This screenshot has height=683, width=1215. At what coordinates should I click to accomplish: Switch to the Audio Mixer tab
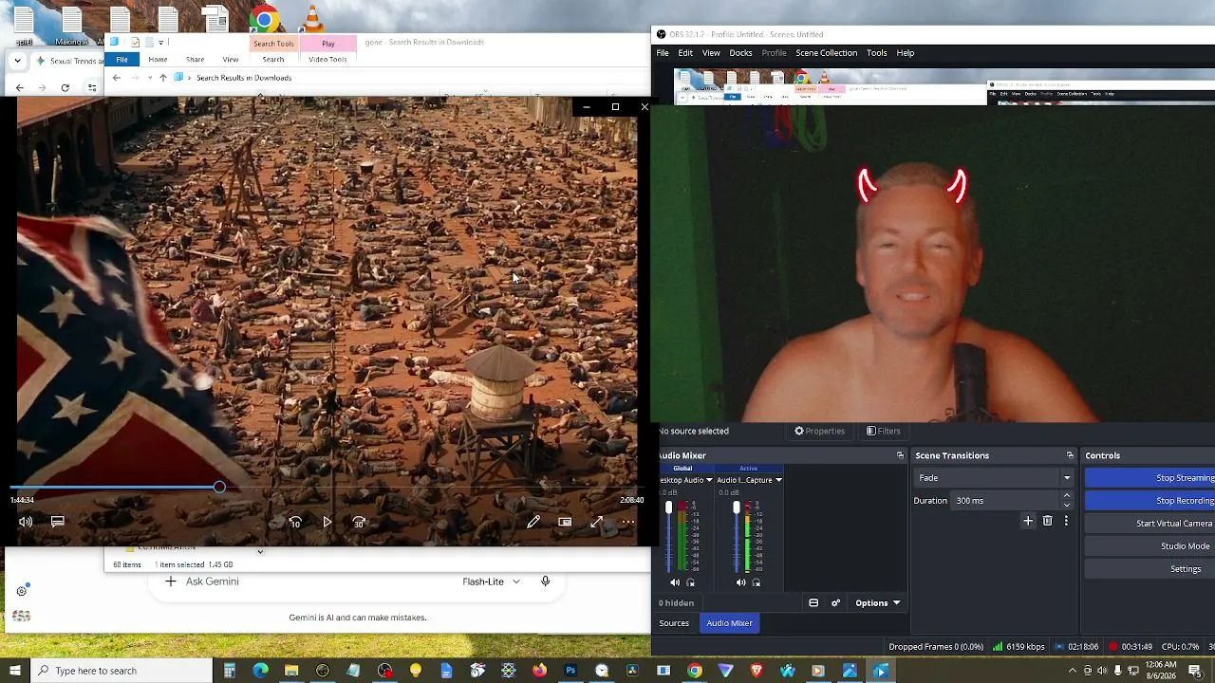click(729, 623)
